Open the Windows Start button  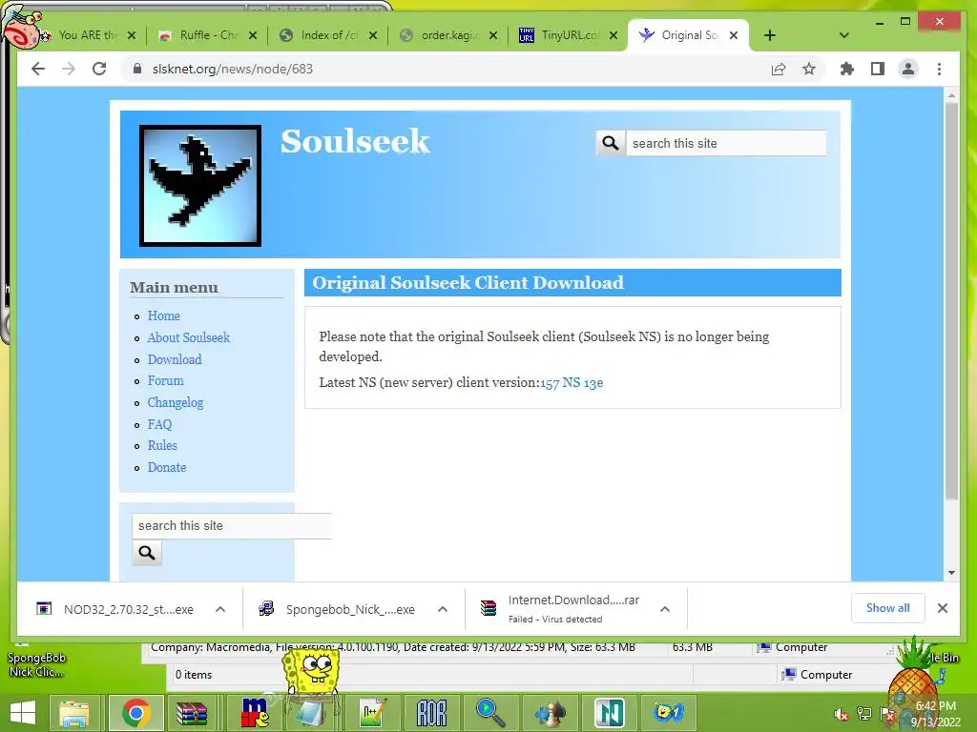coord(23,713)
